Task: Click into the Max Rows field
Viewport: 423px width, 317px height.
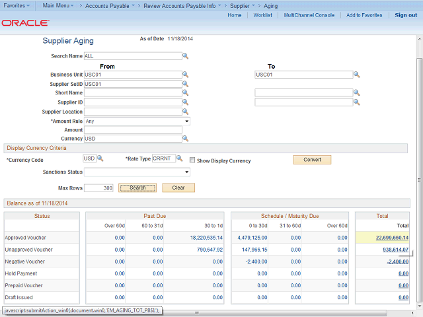Action: coord(99,188)
